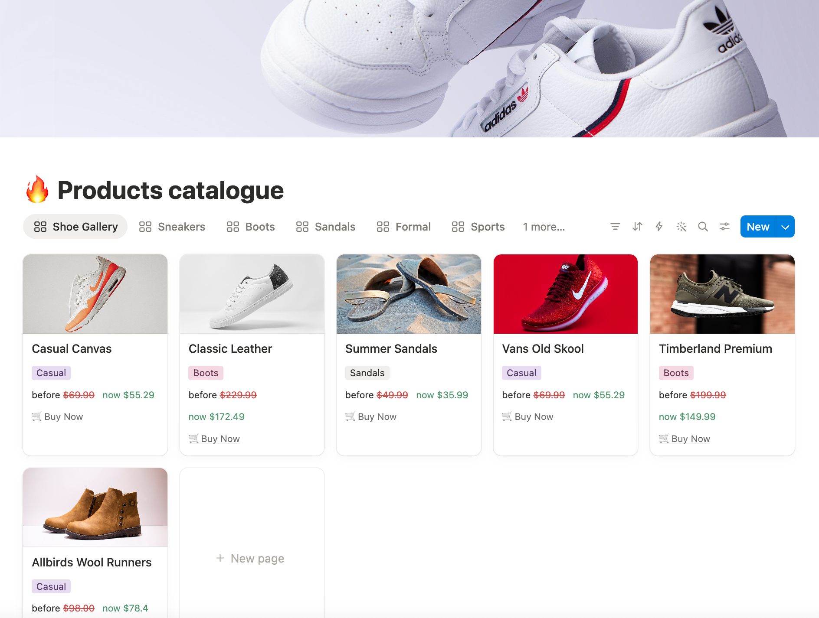Click the Summer Sandals card title

coord(391,349)
